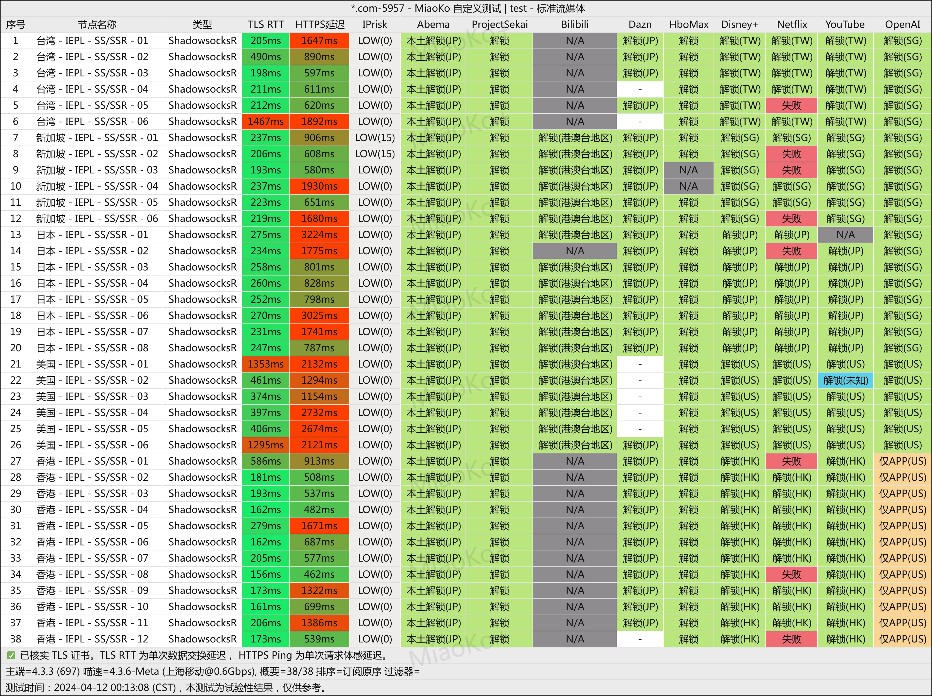Click the empty Dazn dash cell in row 4
The image size is (932, 696).
[640, 89]
